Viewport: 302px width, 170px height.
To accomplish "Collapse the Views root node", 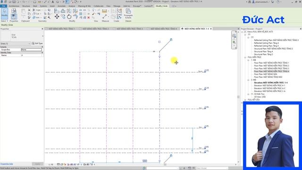I will [242, 32].
